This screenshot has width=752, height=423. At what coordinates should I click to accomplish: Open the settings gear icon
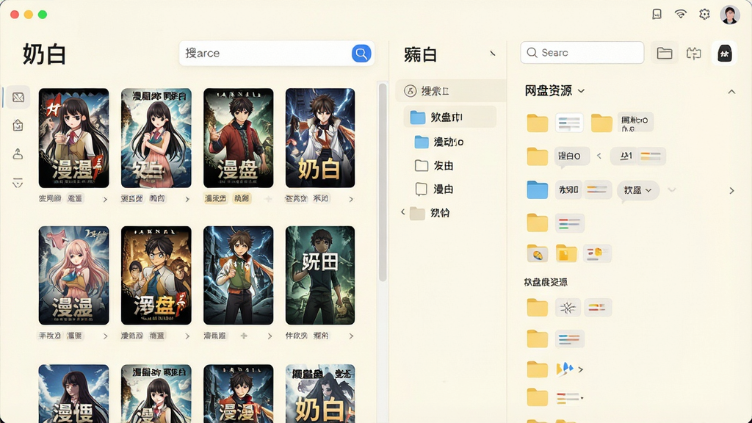point(704,14)
